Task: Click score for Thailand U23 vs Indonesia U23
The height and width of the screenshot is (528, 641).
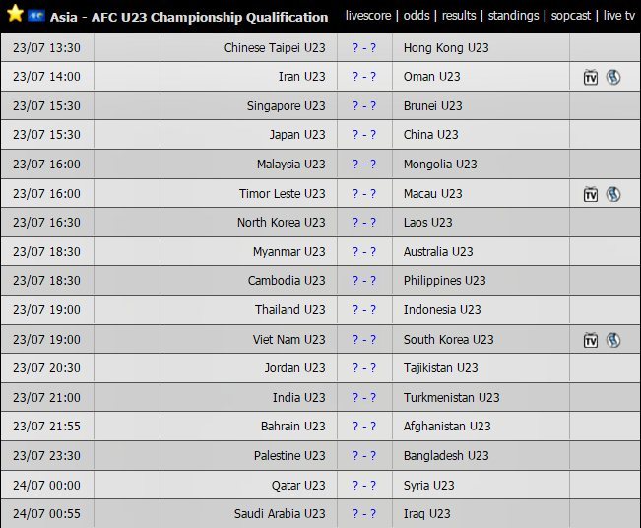Action: (x=364, y=310)
